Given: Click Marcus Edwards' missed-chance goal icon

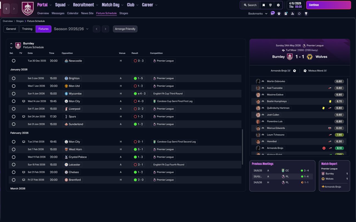Looking at the screenshot, I should pyautogui.click(x=330, y=128).
